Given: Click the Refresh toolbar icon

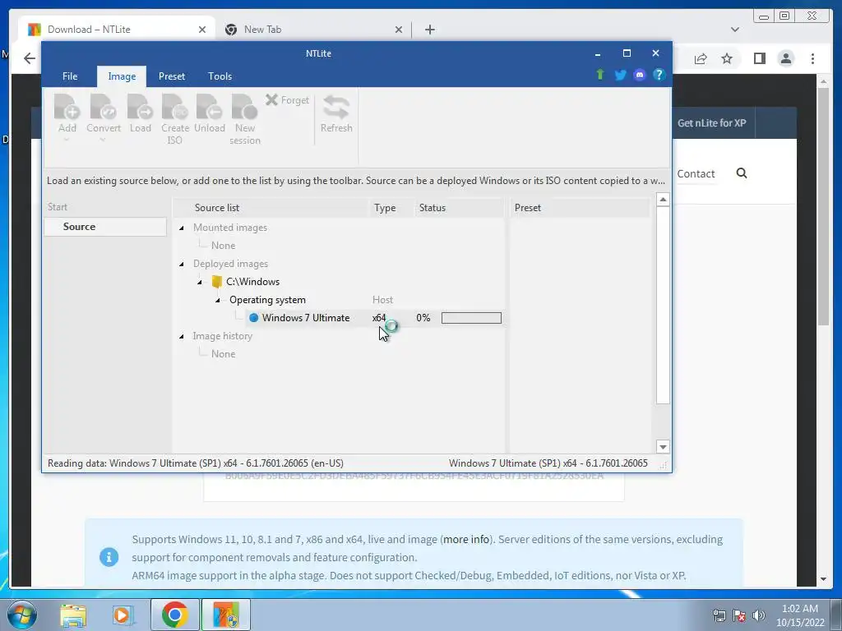Looking at the screenshot, I should point(336,107).
